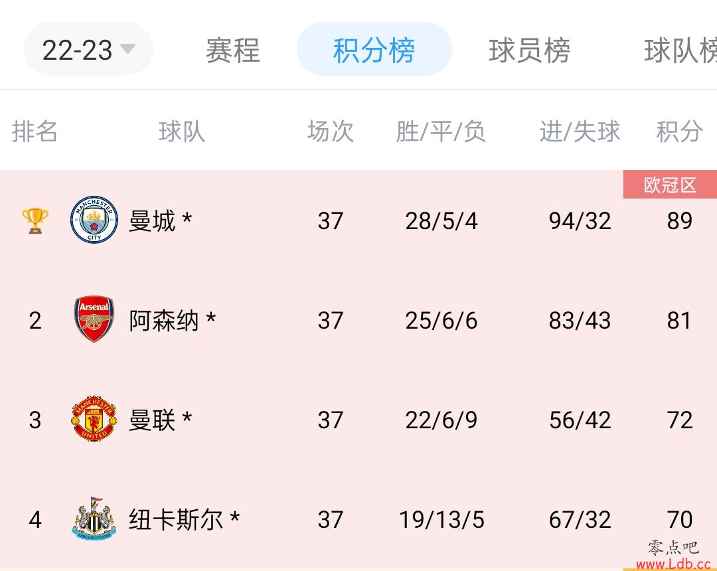Image resolution: width=717 pixels, height=571 pixels.
Task: Tap the 胜/平/负 column header
Action: click(x=441, y=131)
